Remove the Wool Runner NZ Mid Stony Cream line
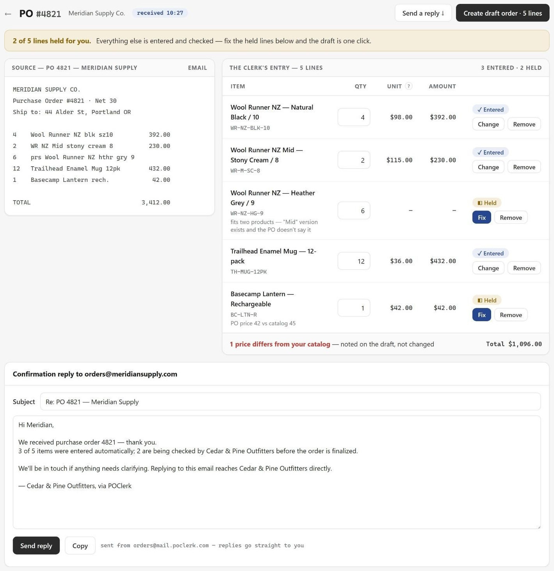The image size is (554, 571). click(524, 167)
